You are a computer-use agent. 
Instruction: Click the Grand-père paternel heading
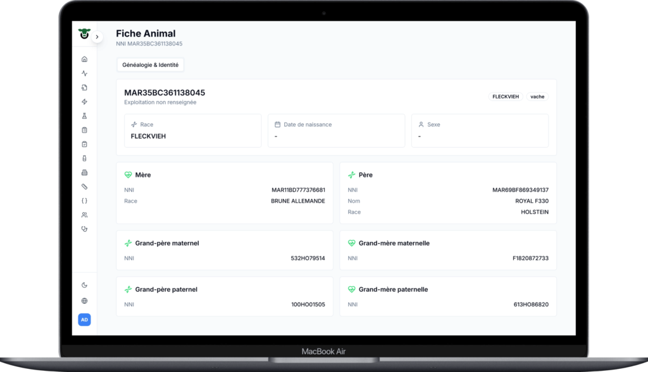pos(166,289)
